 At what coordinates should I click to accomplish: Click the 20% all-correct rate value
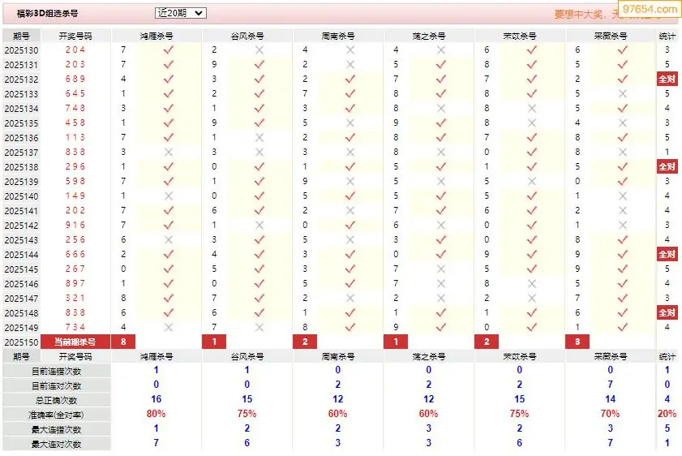[667, 414]
